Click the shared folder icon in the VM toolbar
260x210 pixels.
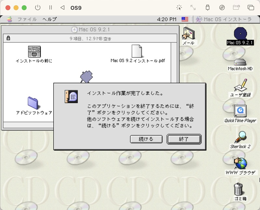click(x=236, y=7)
